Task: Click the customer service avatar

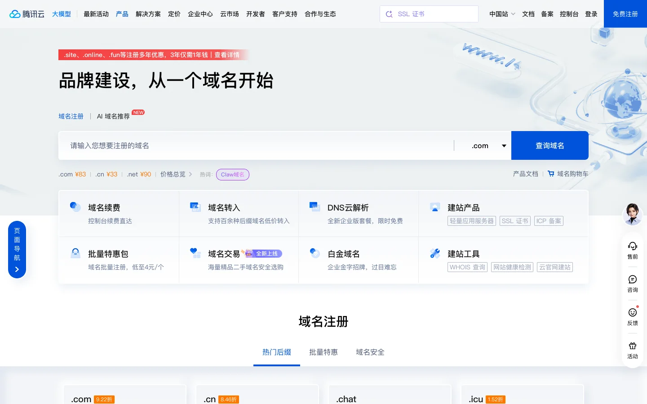Action: pos(633,214)
